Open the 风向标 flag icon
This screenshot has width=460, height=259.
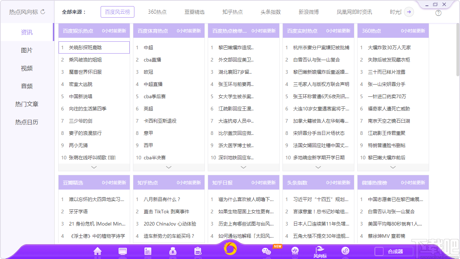pyautogui.click(x=320, y=252)
